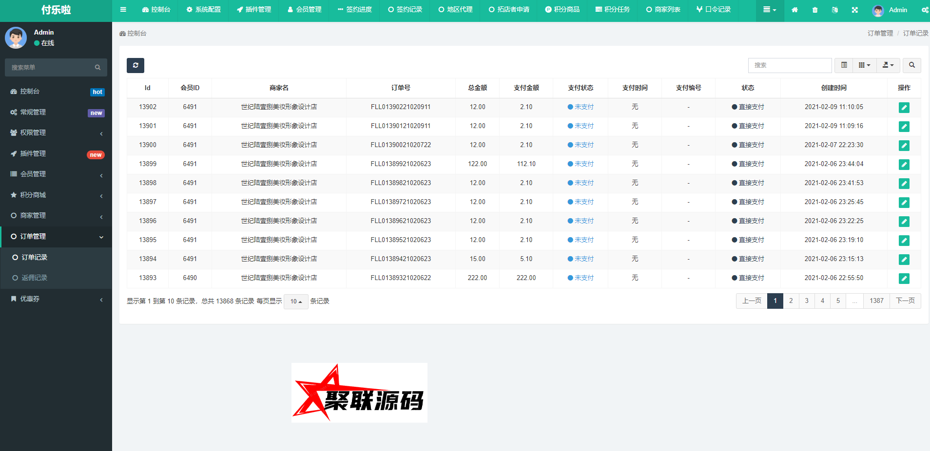Open the home page icon in top bar

794,10
